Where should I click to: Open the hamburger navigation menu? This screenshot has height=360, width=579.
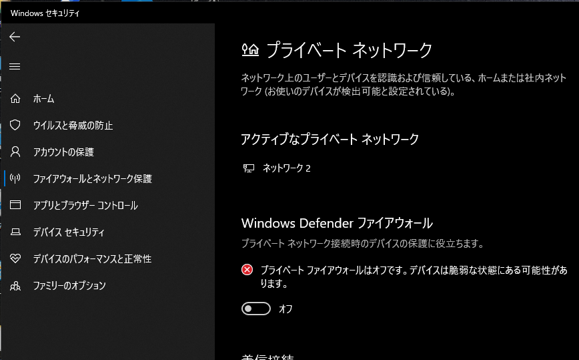15,66
